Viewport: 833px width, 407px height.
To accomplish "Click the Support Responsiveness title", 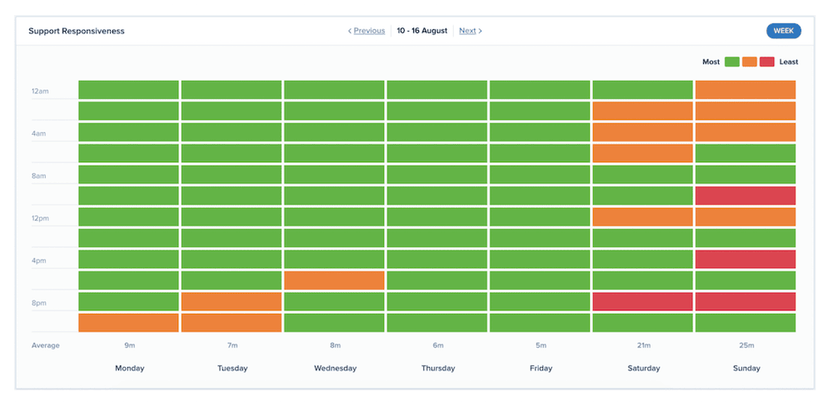I will pyautogui.click(x=77, y=31).
